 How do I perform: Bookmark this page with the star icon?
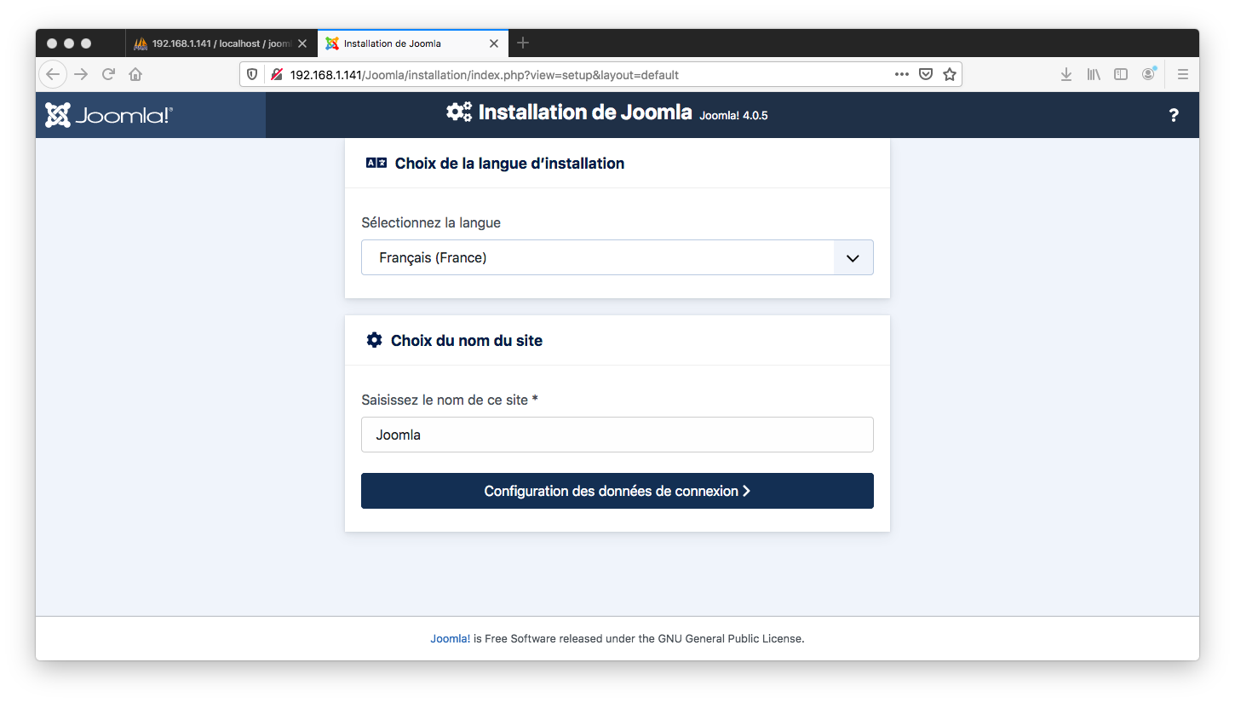click(x=950, y=74)
